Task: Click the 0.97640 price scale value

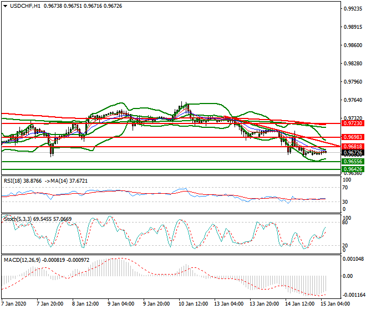Action: [353, 100]
